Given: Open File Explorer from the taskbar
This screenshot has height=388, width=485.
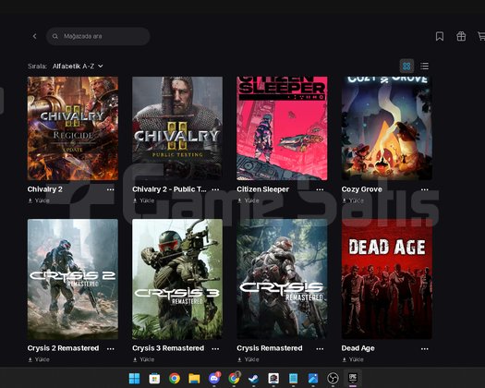Looking at the screenshot, I should click(194, 378).
